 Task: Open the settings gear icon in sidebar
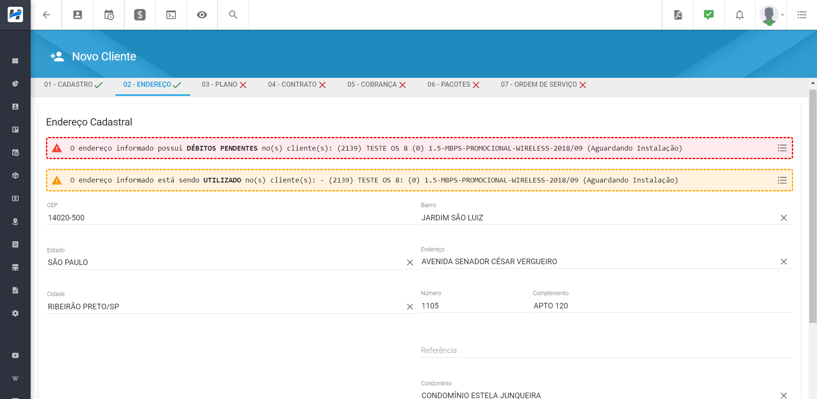(x=15, y=313)
